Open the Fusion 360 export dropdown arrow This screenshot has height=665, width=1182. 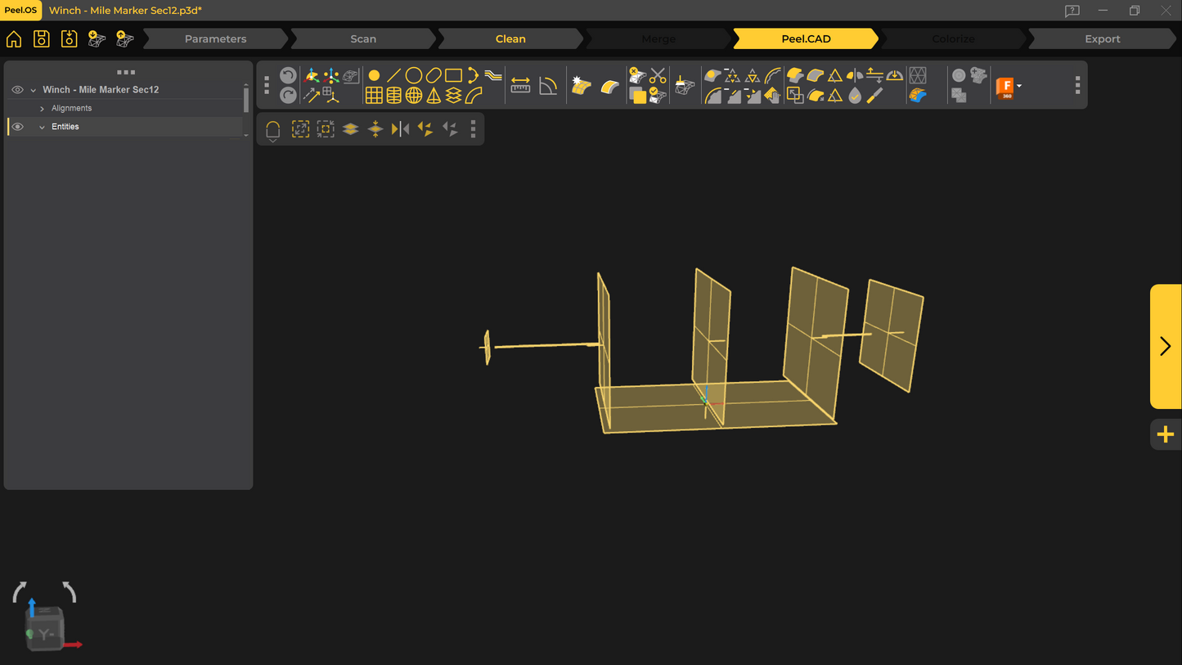click(x=1019, y=86)
